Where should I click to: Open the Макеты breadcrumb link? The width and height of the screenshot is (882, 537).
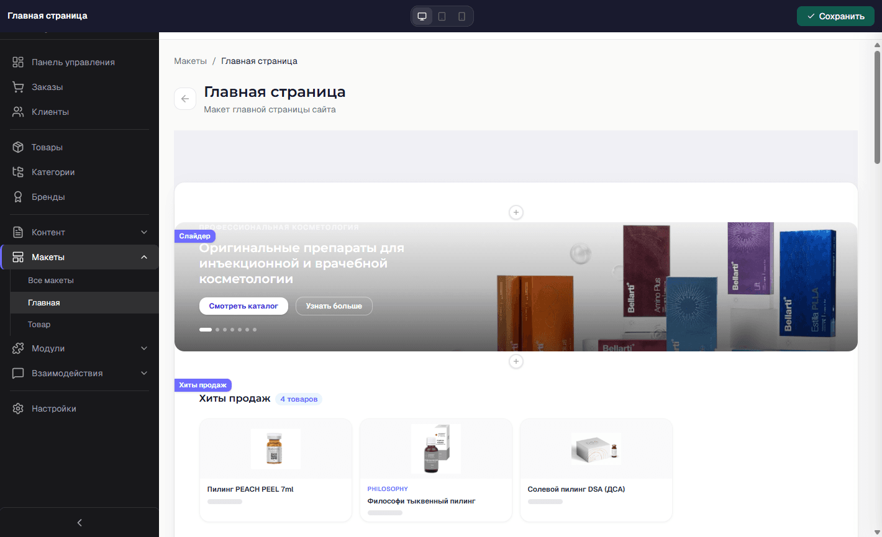pos(191,61)
